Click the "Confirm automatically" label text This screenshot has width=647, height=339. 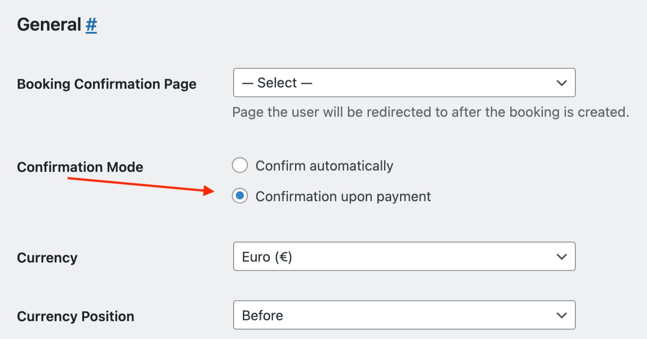coord(324,166)
